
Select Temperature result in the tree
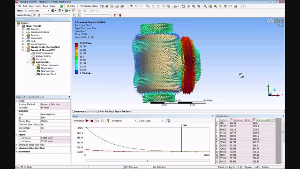(46, 68)
